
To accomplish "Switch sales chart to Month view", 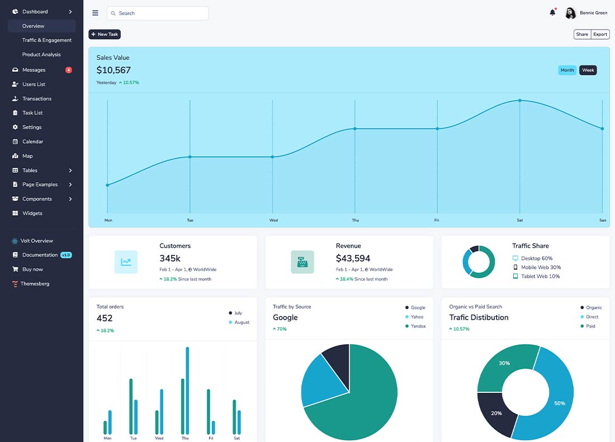I will (567, 70).
